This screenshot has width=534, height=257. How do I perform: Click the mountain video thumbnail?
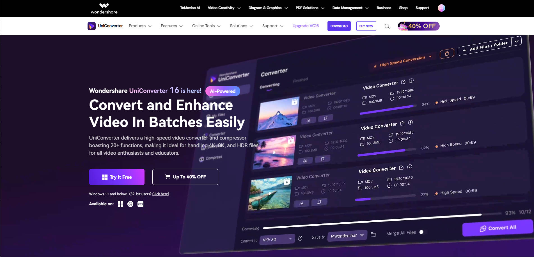click(x=278, y=114)
